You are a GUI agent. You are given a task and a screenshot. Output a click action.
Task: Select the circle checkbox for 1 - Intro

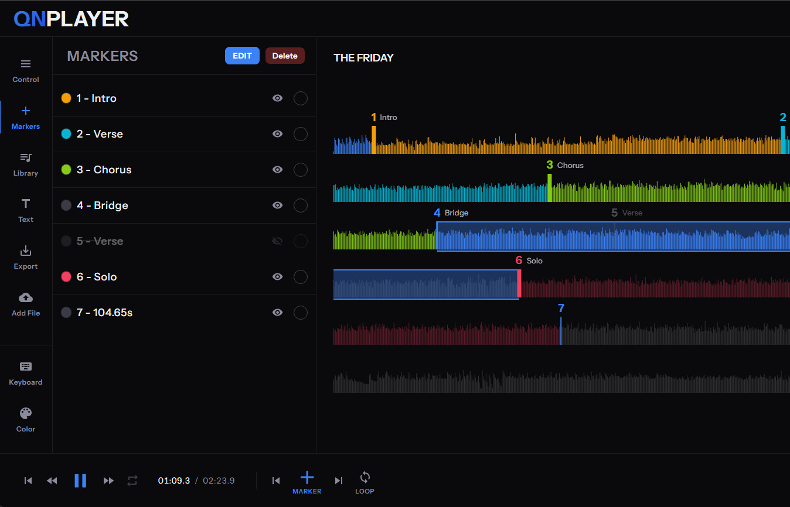301,98
